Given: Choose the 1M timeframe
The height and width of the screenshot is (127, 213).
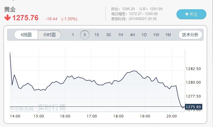Looking at the screenshot, I should pos(168,35).
